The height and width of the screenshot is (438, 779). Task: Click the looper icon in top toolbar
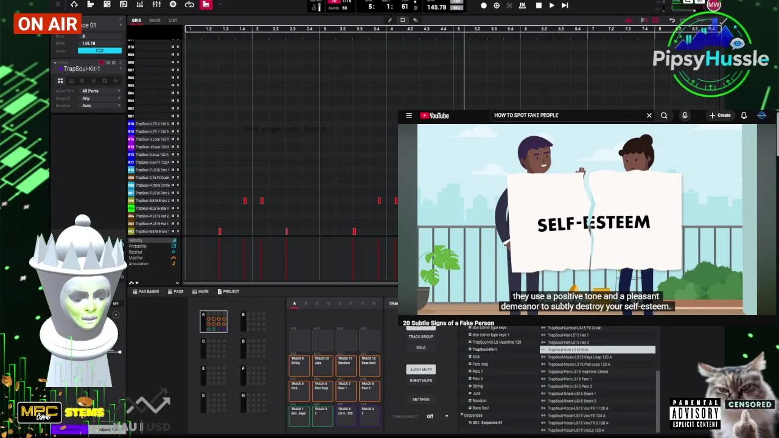coord(189,5)
